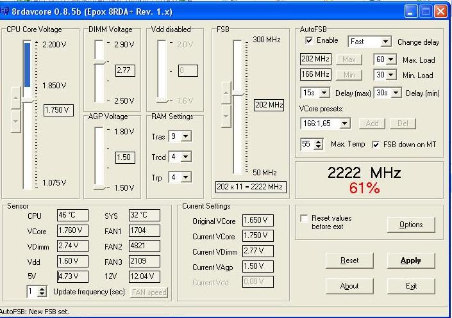
Task: Click the sensor VCore 1.760 V value
Action: pos(72,230)
